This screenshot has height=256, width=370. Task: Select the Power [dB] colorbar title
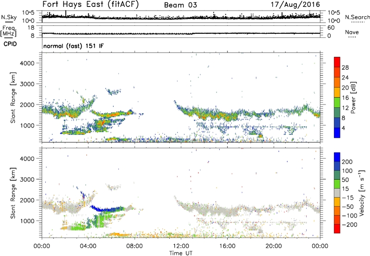click(353, 98)
